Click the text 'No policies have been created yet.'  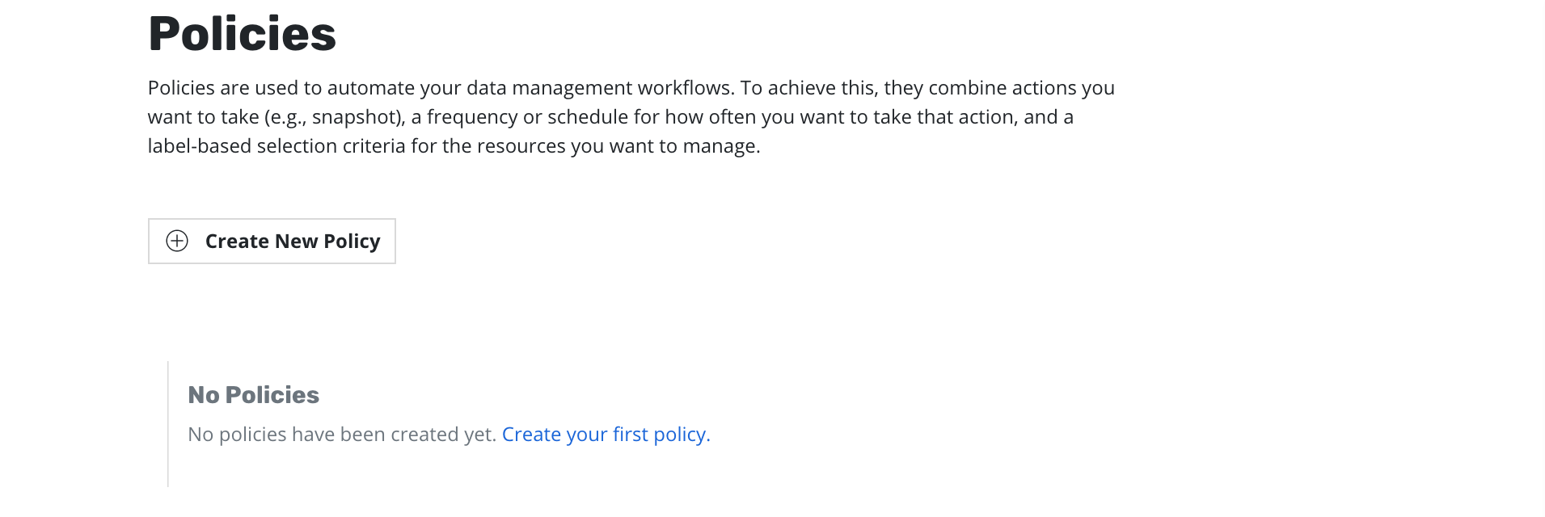(x=341, y=435)
